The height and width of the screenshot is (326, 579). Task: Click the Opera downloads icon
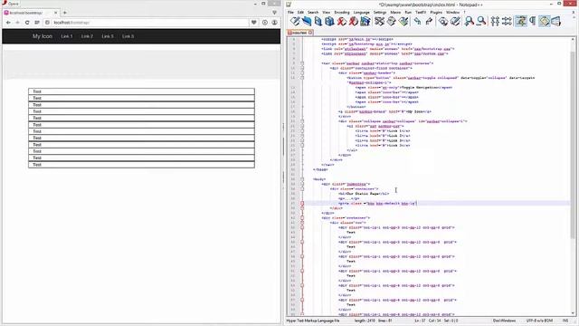[x=265, y=23]
